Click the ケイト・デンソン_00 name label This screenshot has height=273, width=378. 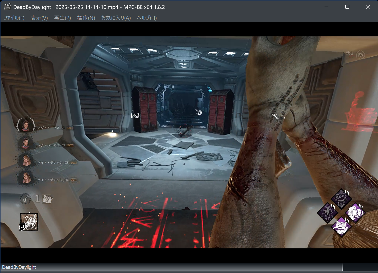[x=53, y=180]
